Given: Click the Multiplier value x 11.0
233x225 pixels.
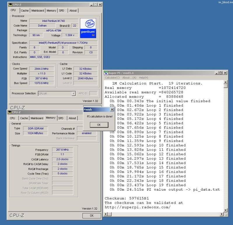Looking at the screenshot, I should tap(42, 73).
